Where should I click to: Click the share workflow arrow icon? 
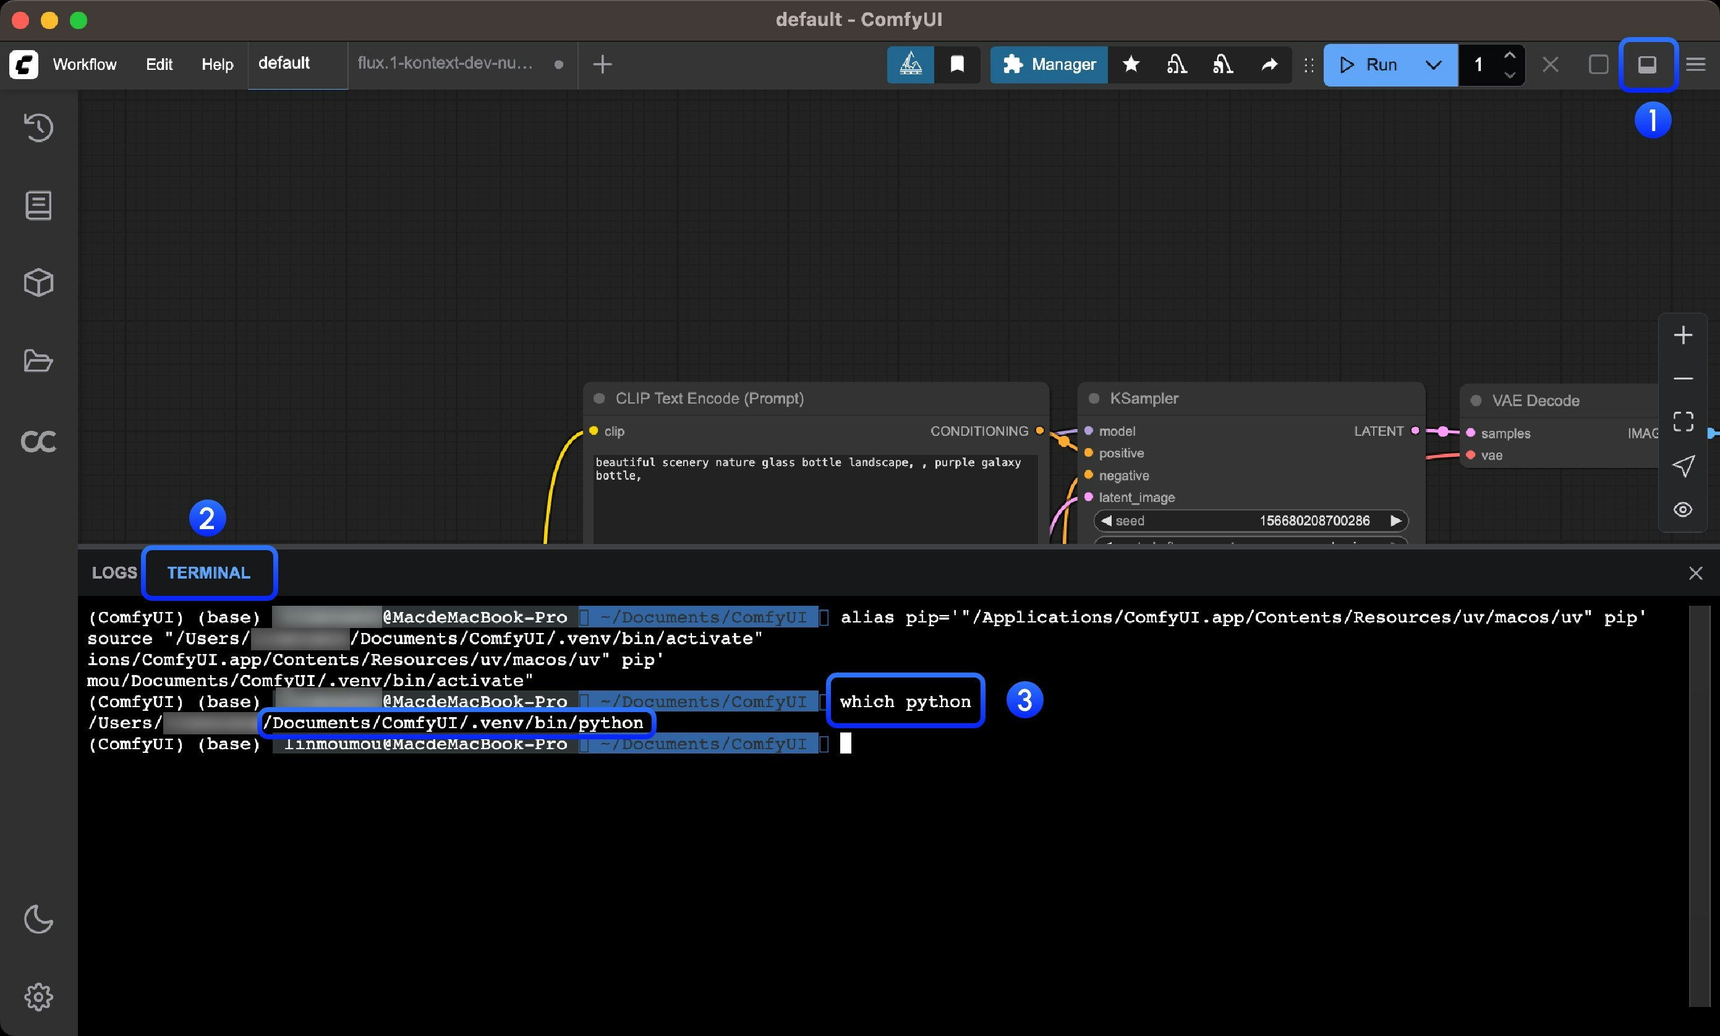(1269, 64)
